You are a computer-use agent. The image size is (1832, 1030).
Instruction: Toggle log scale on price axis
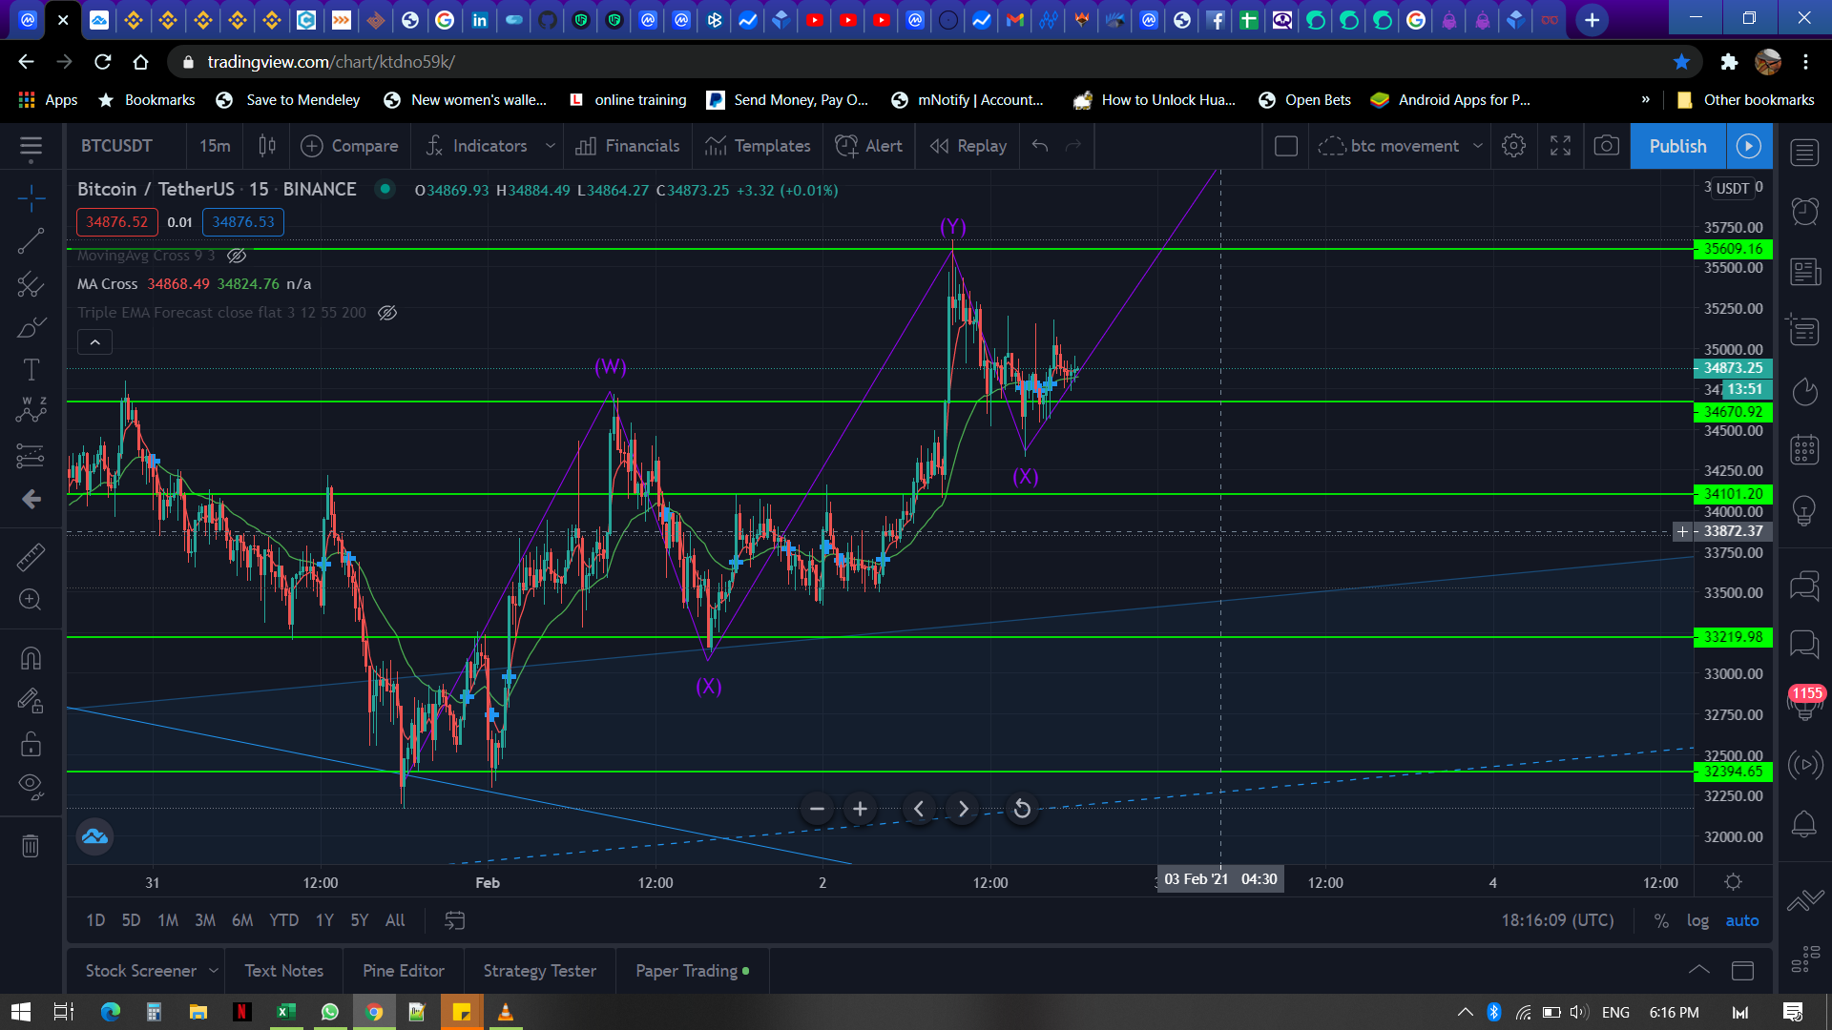pyautogui.click(x=1697, y=920)
